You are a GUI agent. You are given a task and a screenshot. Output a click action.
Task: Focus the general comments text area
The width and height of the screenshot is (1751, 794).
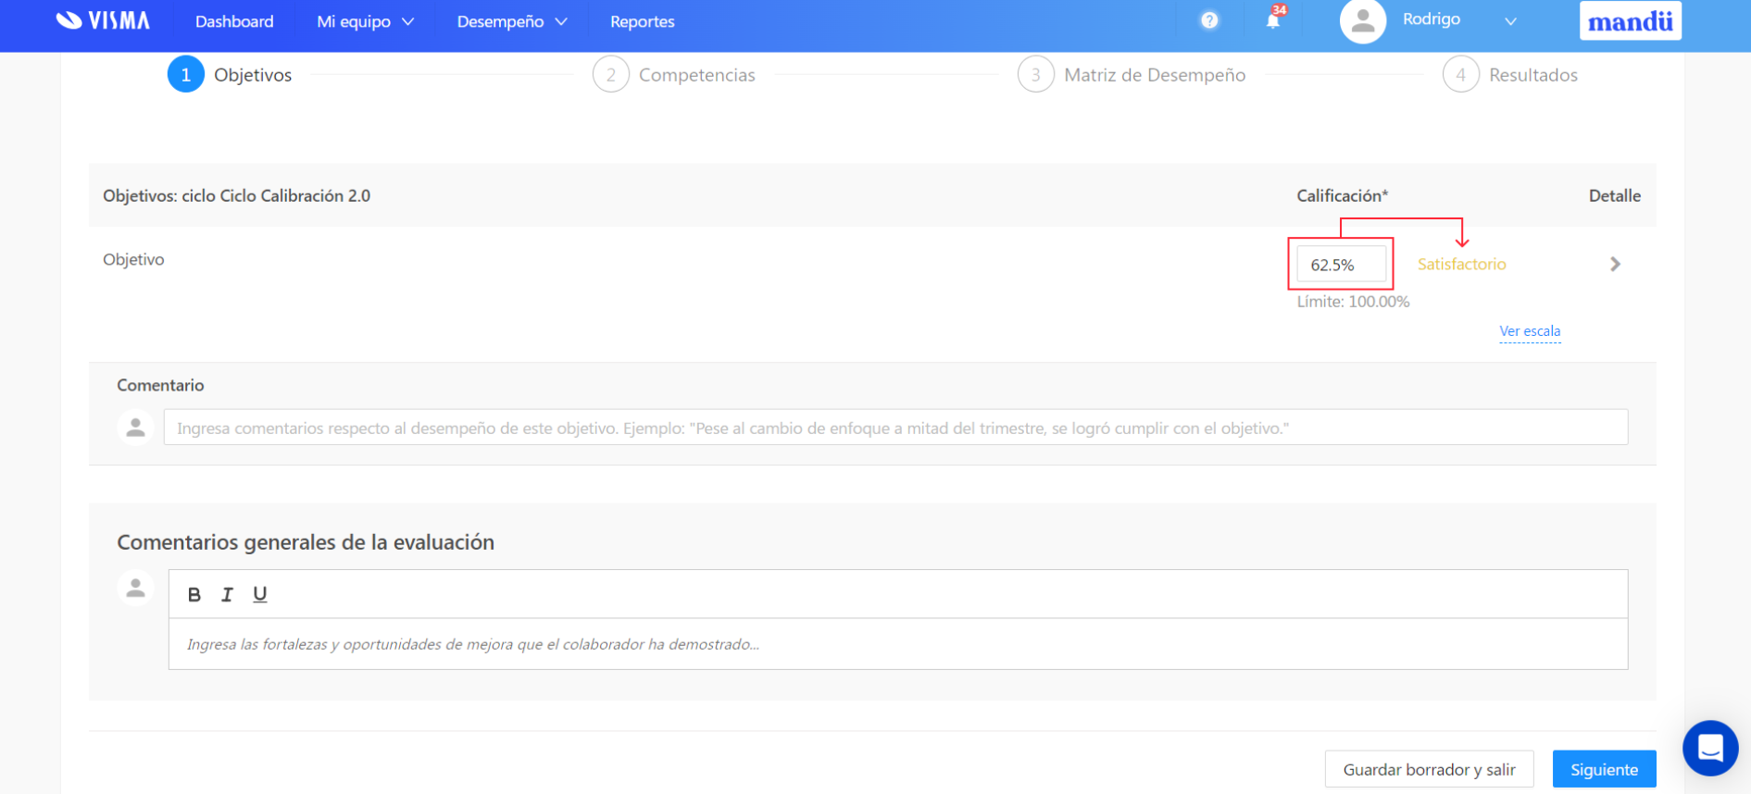pos(897,644)
